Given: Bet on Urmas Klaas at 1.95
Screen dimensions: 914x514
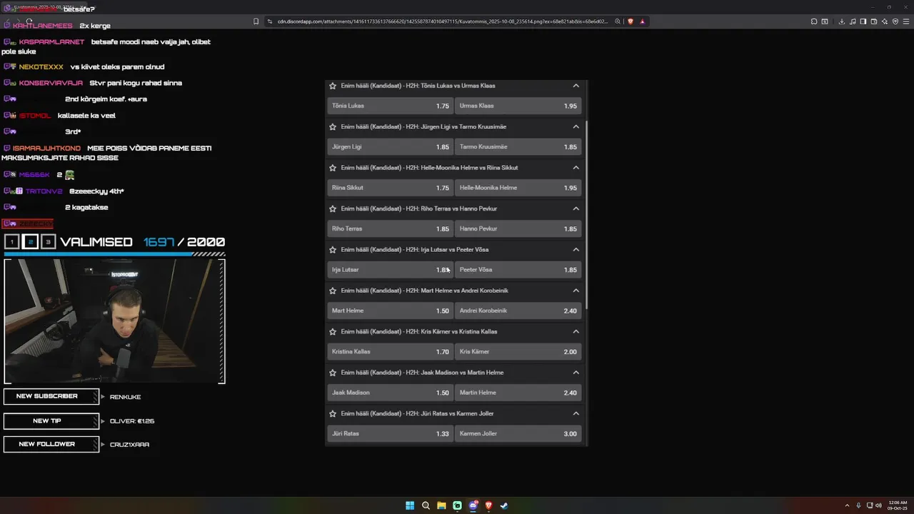Looking at the screenshot, I should [x=518, y=106].
